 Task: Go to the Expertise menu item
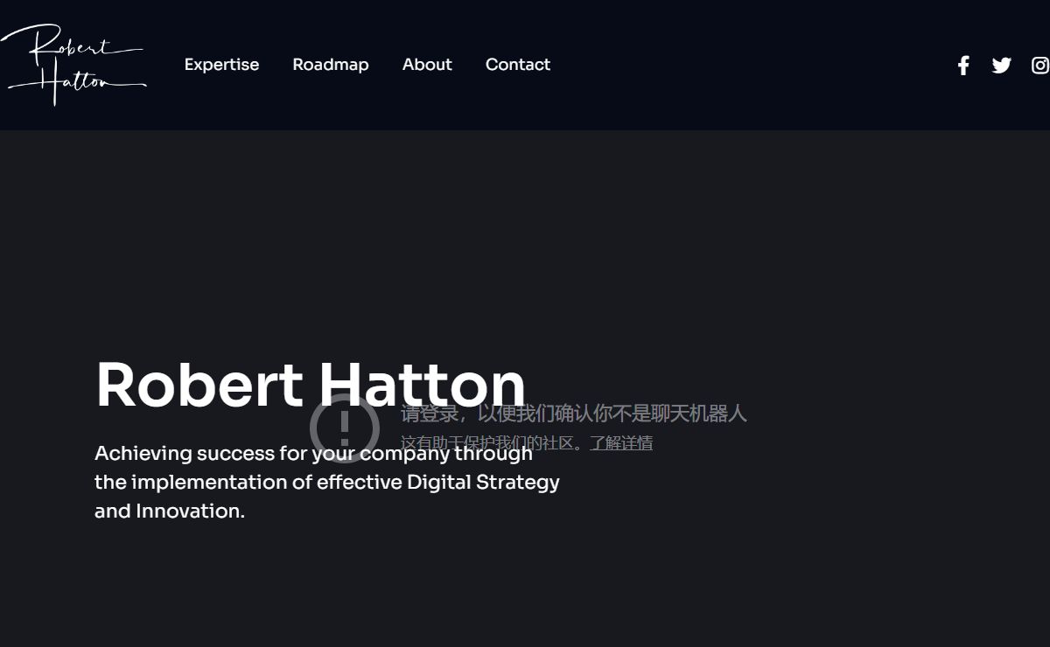[221, 65]
